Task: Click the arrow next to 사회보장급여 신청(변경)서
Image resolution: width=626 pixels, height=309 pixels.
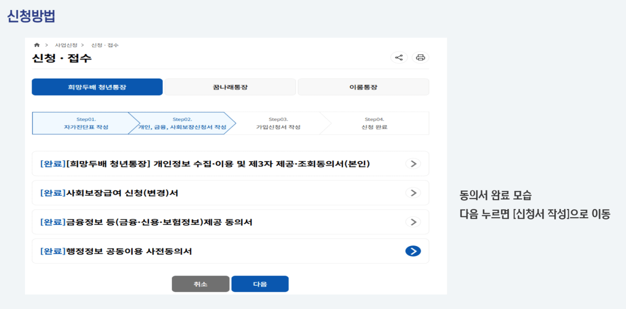Action: click(413, 193)
